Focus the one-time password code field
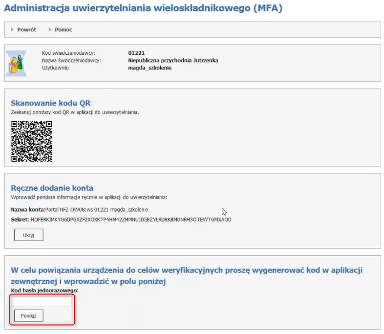The image size is (384, 334). 41,302
